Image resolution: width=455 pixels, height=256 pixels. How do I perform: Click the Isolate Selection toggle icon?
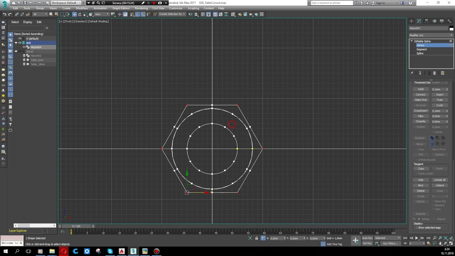point(250,238)
